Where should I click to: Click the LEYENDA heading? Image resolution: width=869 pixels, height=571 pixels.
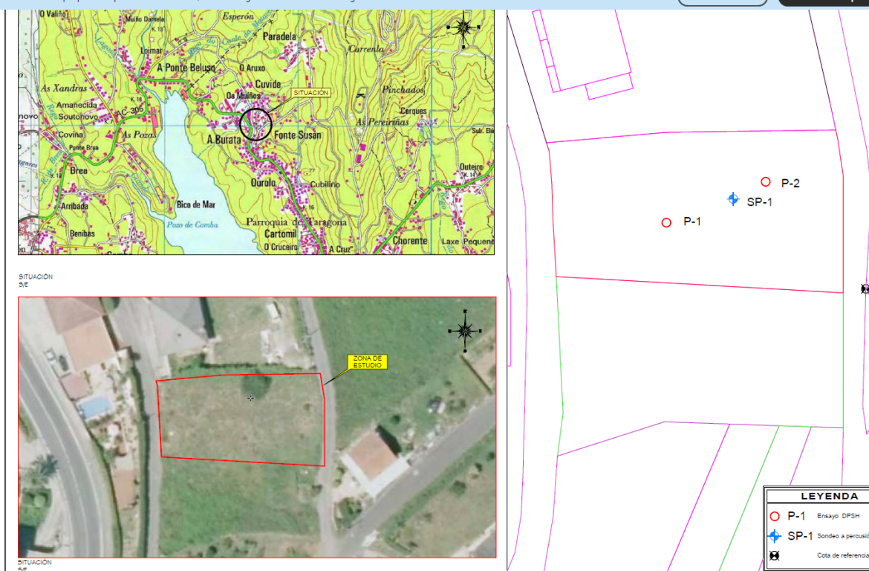(829, 496)
